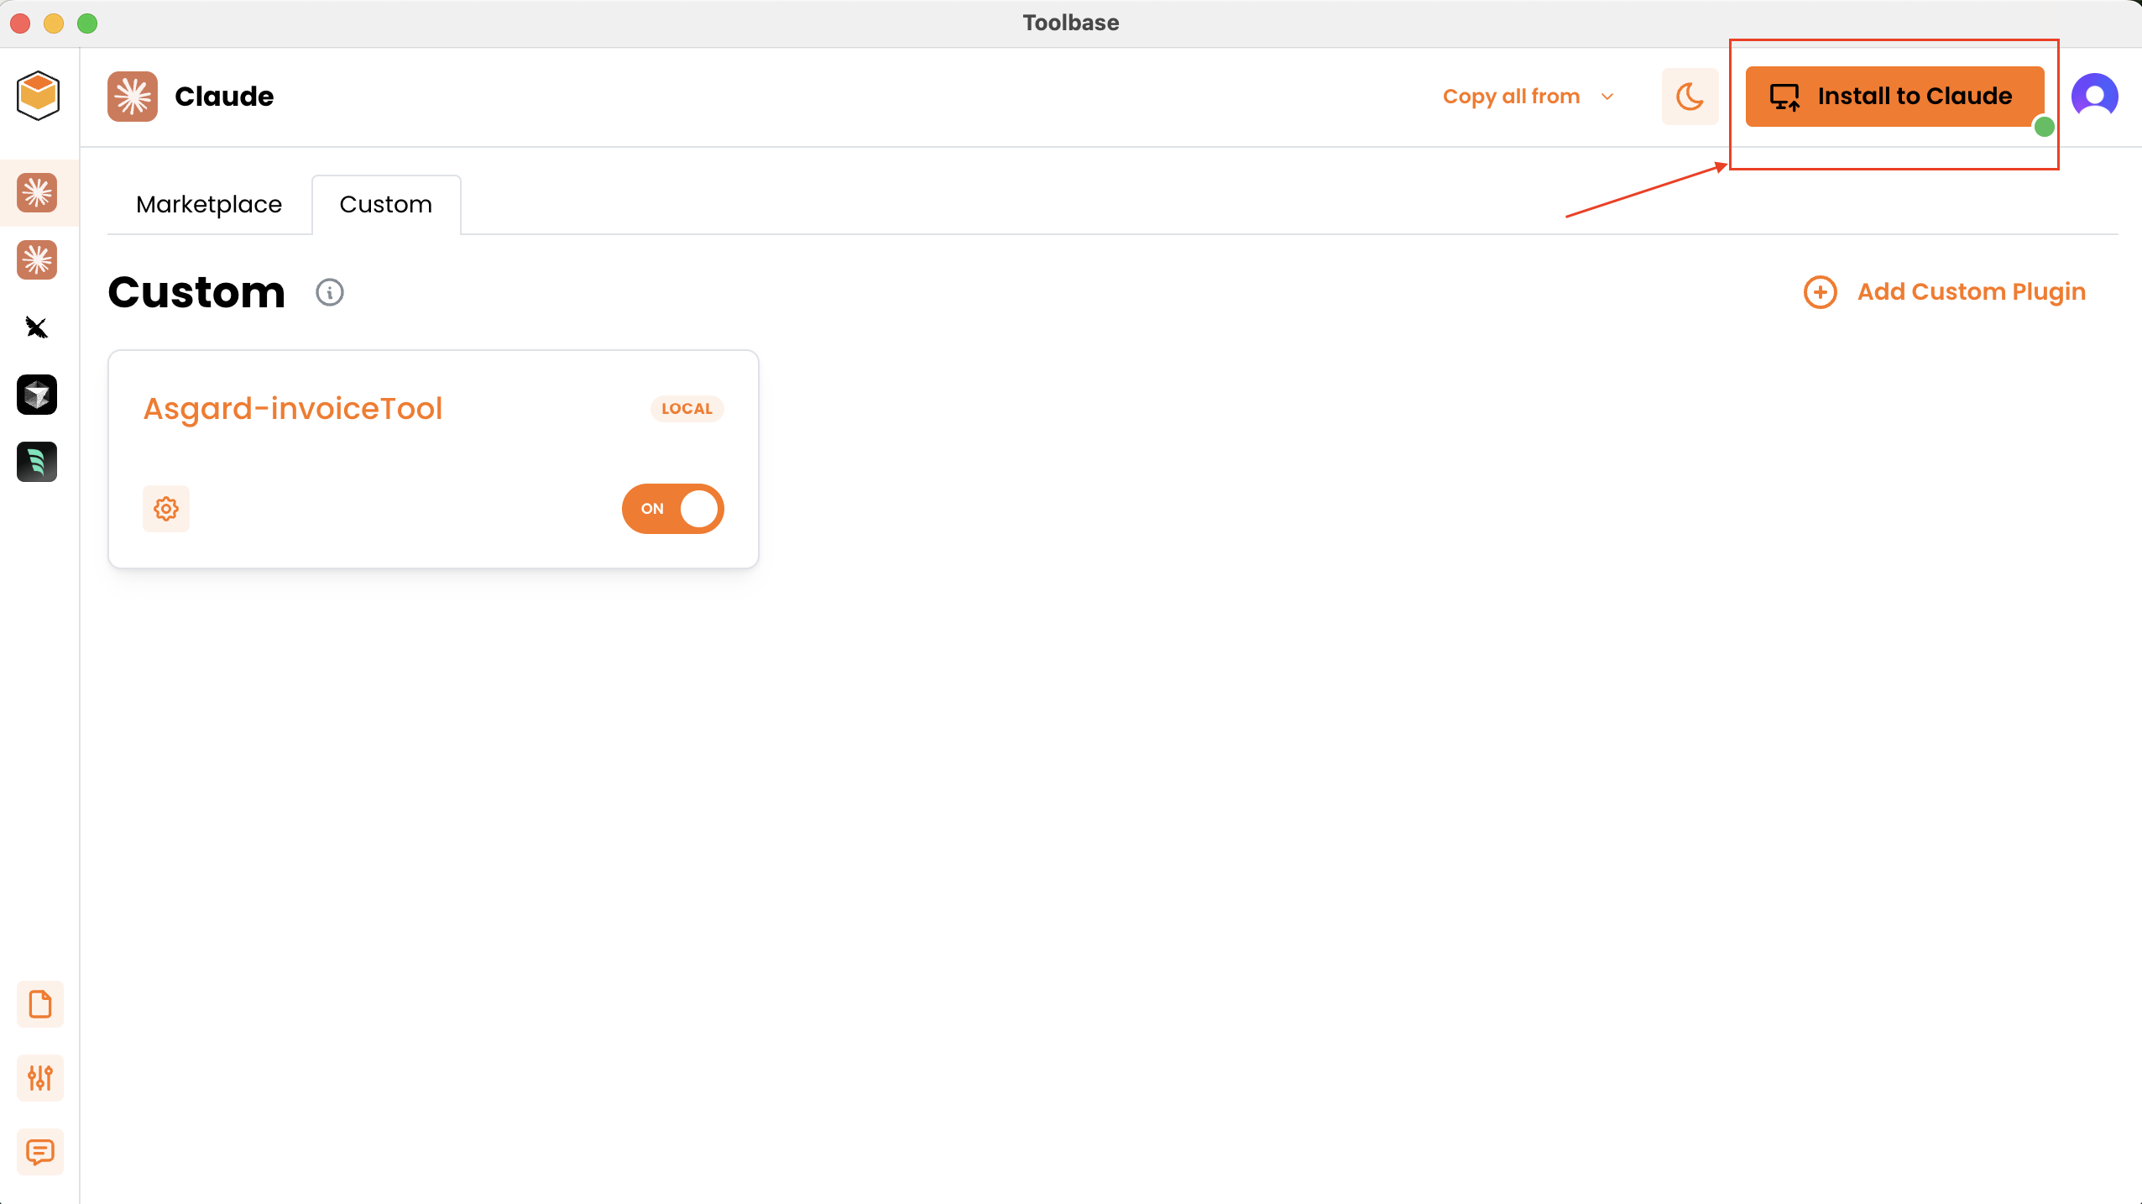Open the green striped client in sidebar
This screenshot has width=2142, height=1204.
[x=37, y=462]
